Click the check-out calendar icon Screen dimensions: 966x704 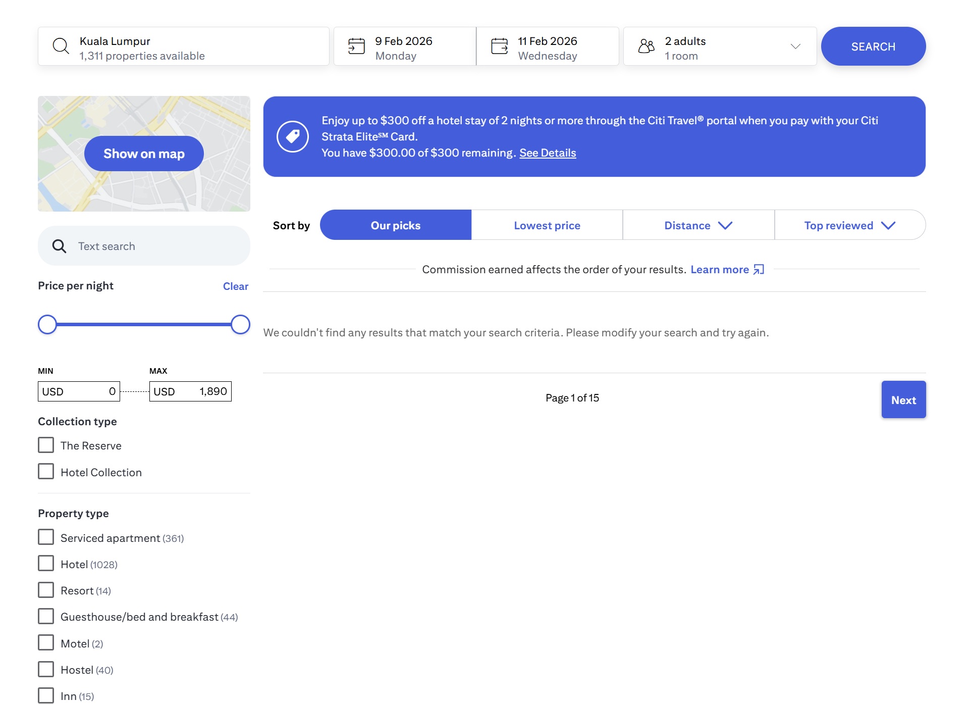499,46
